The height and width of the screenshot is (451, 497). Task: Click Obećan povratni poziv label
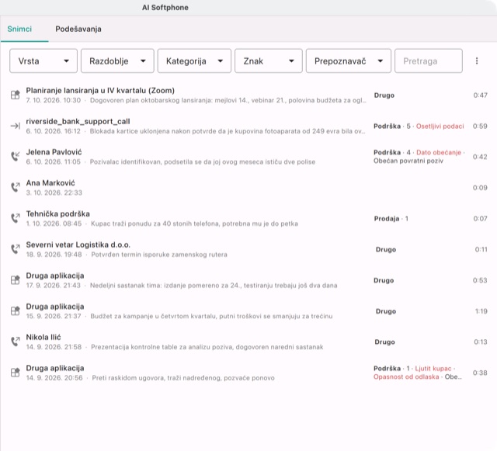coord(408,161)
